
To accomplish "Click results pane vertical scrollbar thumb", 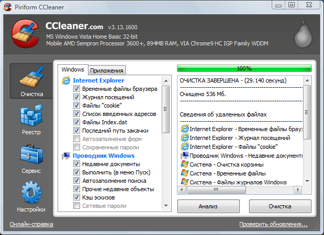I will [x=307, y=112].
